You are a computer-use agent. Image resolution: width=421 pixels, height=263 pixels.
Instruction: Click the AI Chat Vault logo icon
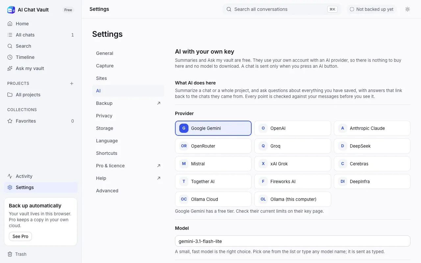click(x=11, y=10)
